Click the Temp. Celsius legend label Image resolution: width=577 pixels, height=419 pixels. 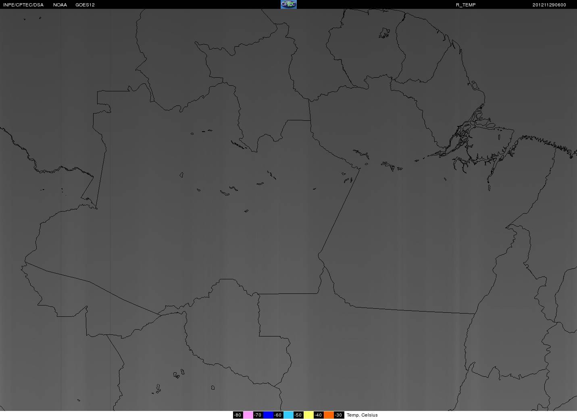[x=362, y=415]
